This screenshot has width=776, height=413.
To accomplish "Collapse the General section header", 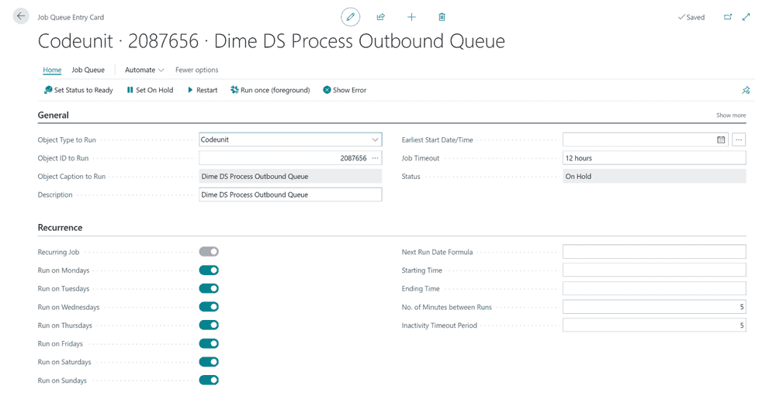I will [53, 115].
